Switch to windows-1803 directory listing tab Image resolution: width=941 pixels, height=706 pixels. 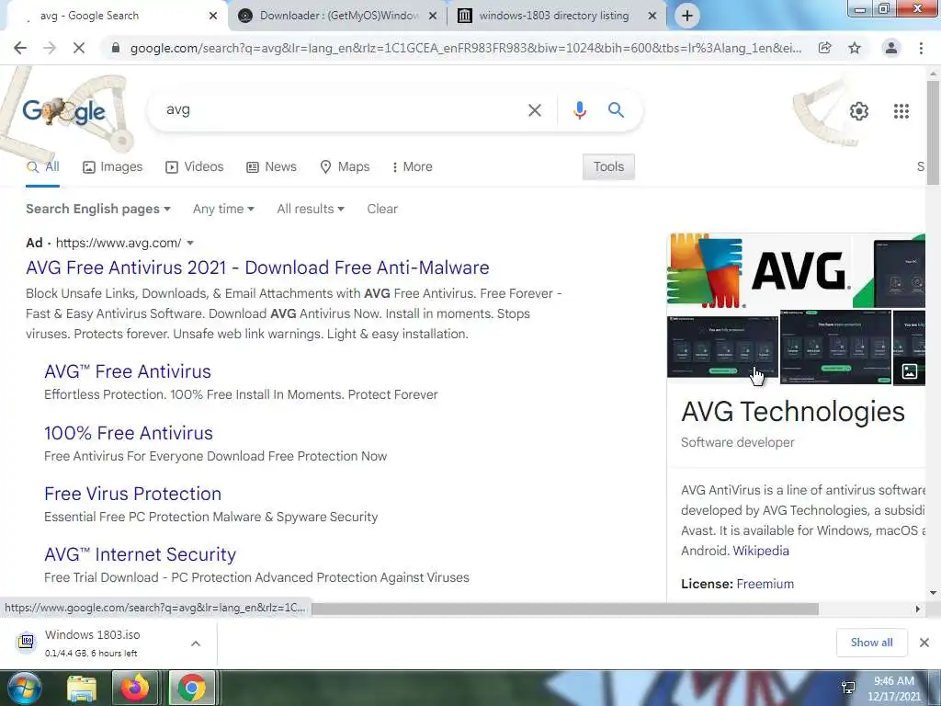(553, 16)
